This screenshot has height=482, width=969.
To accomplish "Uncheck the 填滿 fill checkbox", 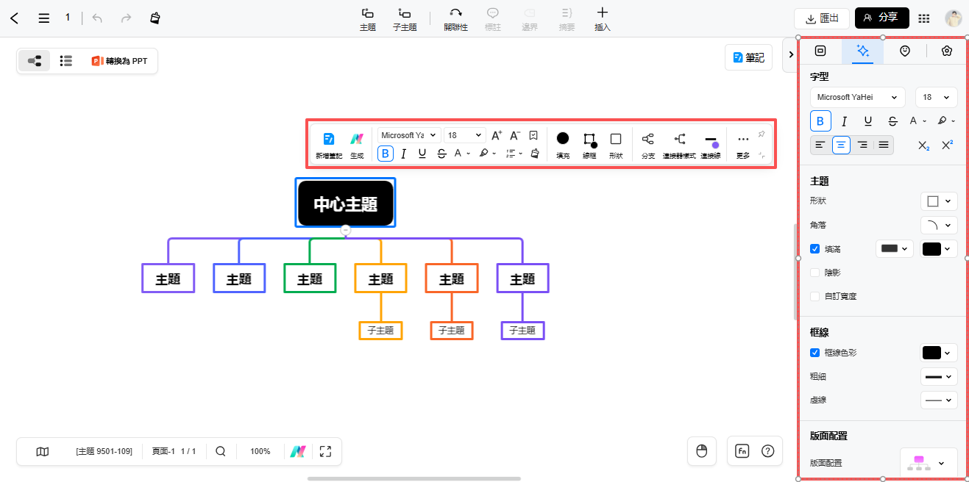I will coord(814,248).
